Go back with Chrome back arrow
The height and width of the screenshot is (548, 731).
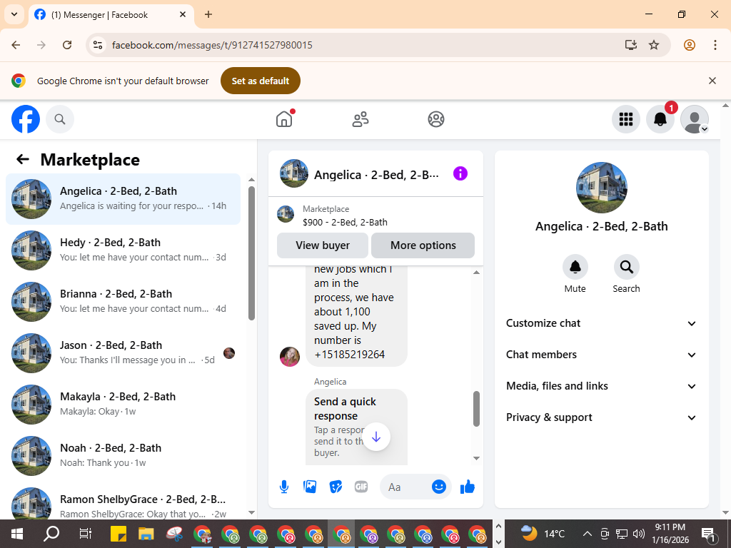[16, 45]
